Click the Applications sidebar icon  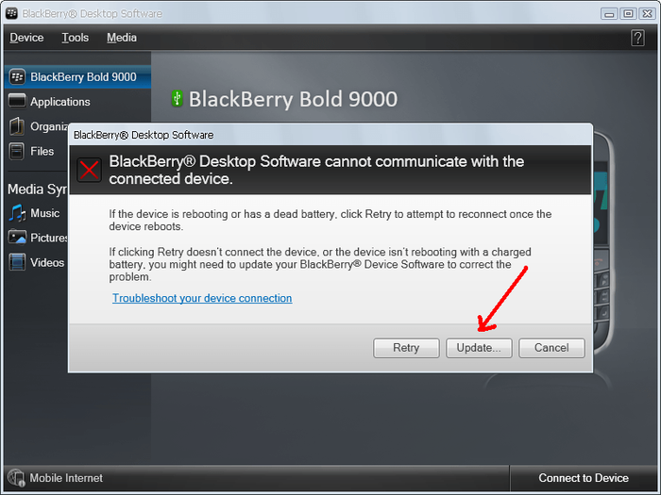tap(17, 101)
